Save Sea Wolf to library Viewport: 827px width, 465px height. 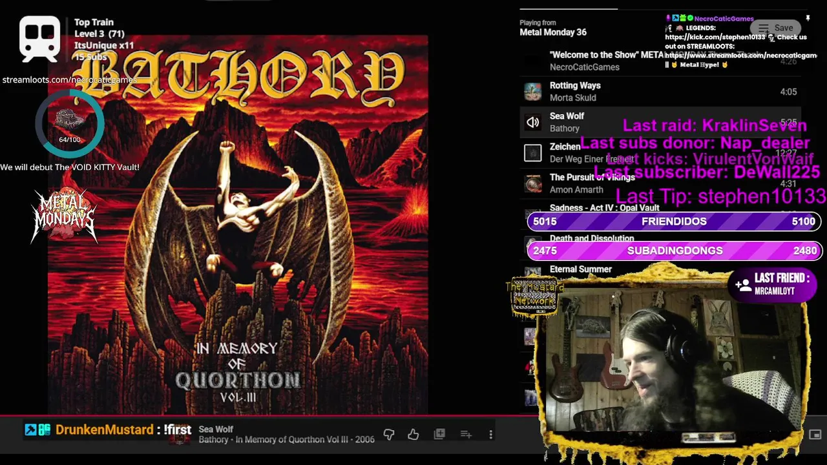(439, 434)
